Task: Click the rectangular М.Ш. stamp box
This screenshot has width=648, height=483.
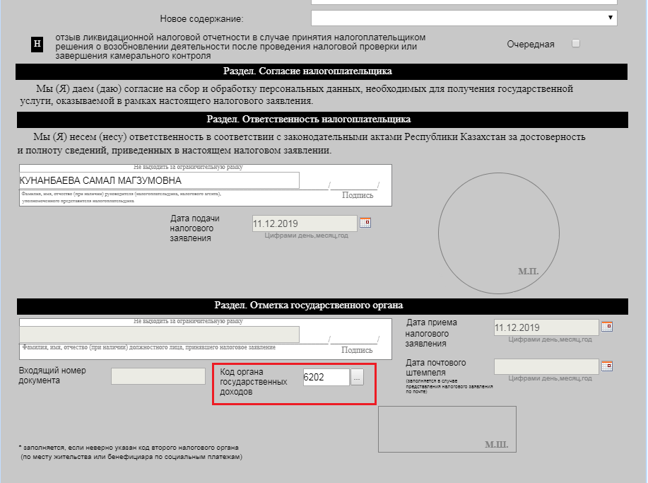Action: pos(447,429)
